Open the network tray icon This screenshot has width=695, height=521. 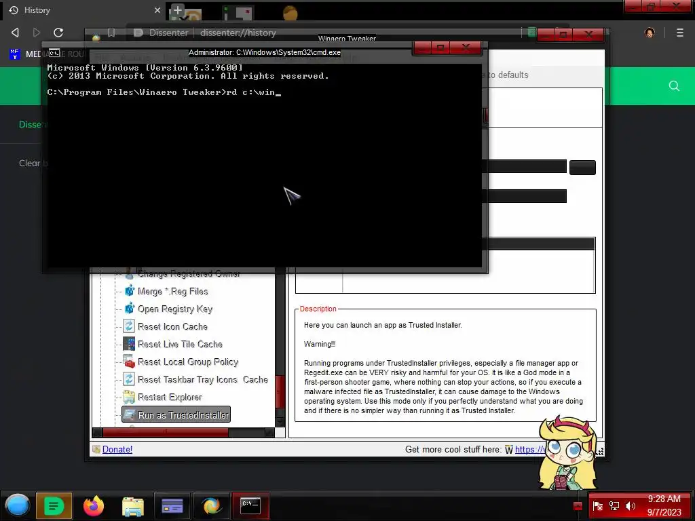click(614, 506)
